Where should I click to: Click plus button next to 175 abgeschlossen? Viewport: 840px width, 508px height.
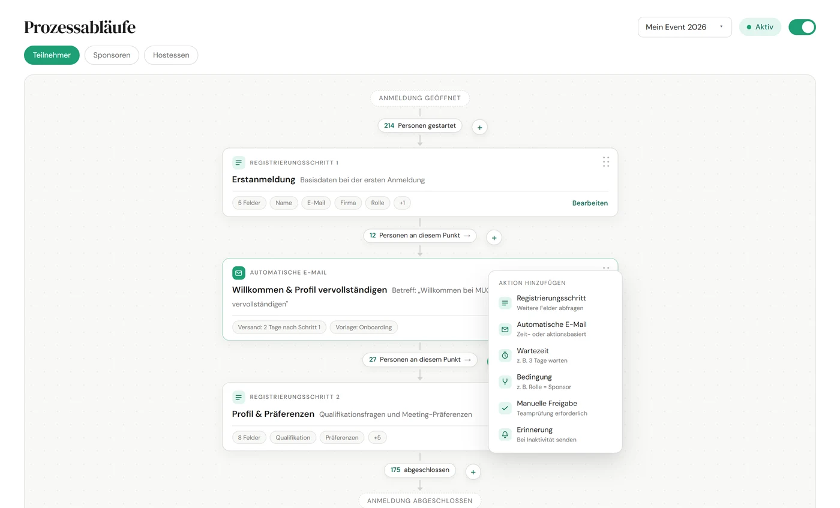point(473,472)
